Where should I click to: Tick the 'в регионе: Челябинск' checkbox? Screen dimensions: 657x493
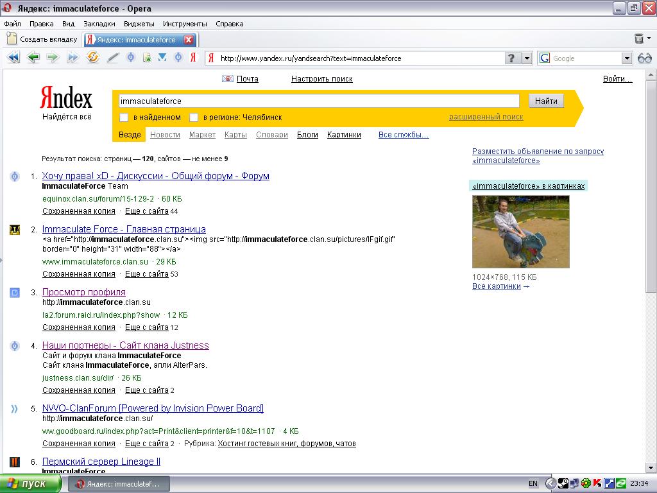click(194, 117)
